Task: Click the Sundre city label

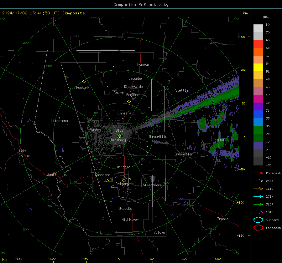Action: coord(95,129)
